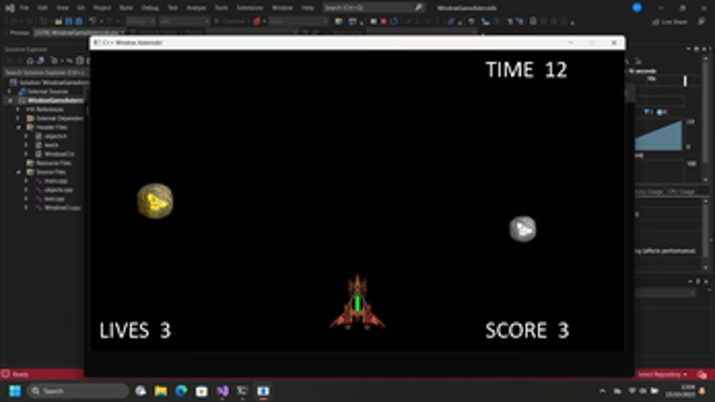The width and height of the screenshot is (715, 402).
Task: Click the Home icon in Solution Explorer
Action: click(30, 60)
